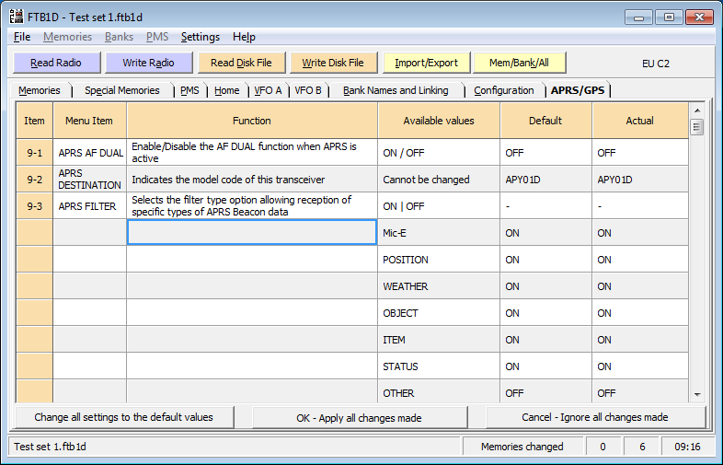
Task: Click the Write Disk File button
Action: coord(333,63)
